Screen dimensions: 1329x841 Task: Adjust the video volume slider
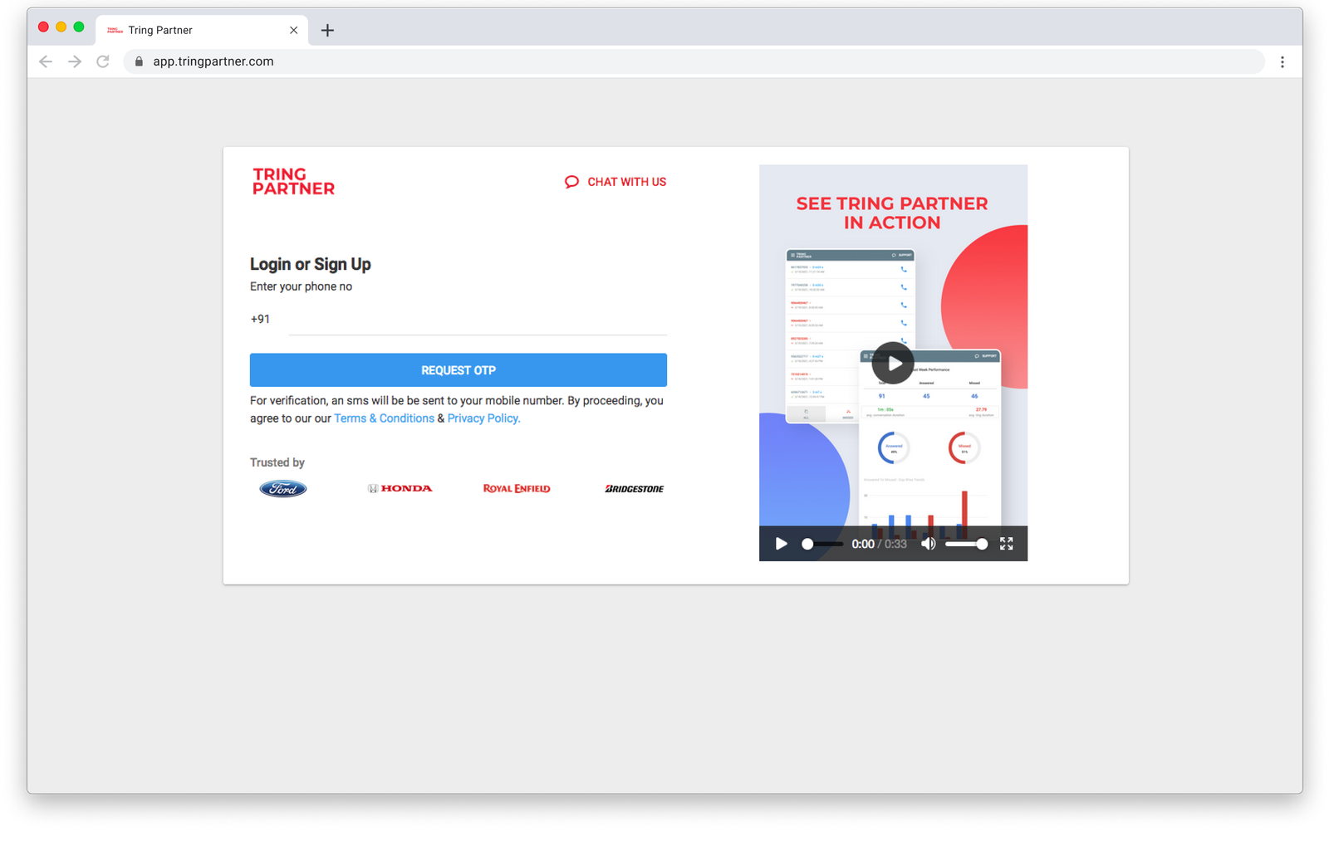(x=965, y=544)
